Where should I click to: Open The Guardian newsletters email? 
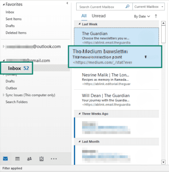(x=116, y=36)
